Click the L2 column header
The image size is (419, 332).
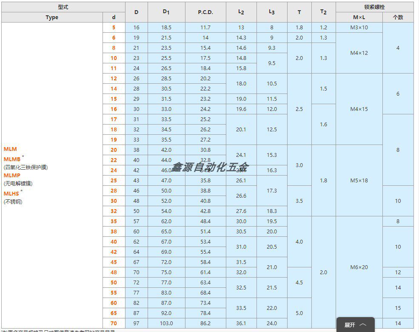[241, 12]
